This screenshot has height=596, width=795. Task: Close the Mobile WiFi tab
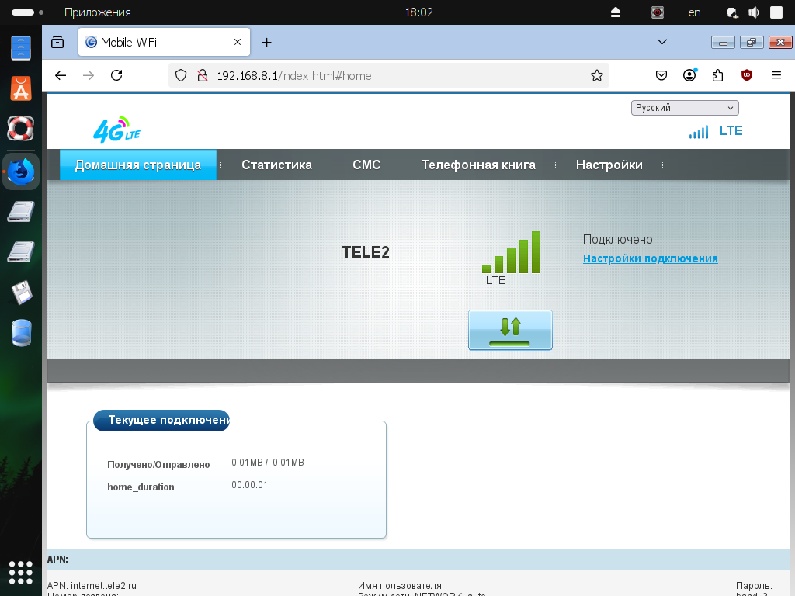tap(238, 42)
